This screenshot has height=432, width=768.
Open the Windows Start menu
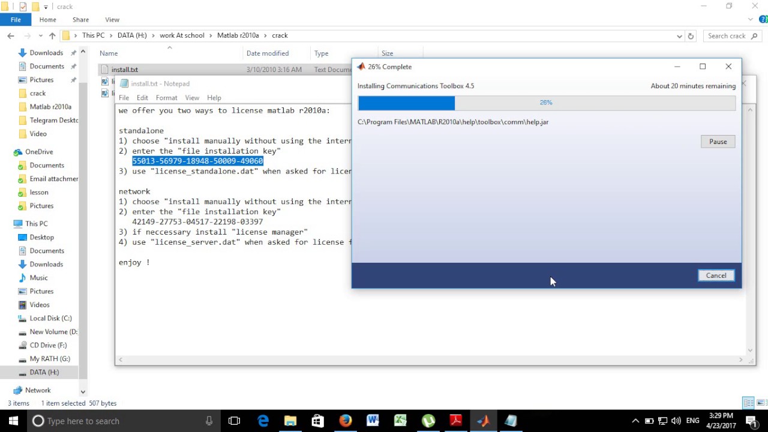click(x=13, y=421)
